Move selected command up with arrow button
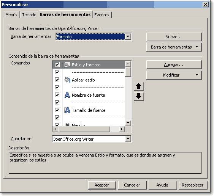The image size is (214, 196). tap(139, 86)
